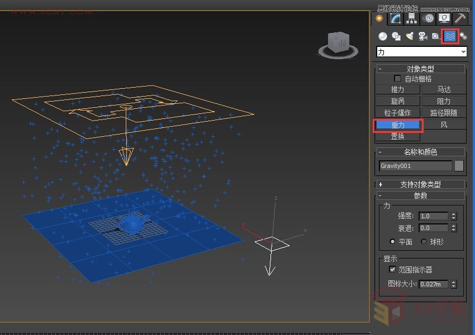This screenshot has height=335, width=475.
Task: Select the Shapes creation icon
Action: (x=396, y=35)
